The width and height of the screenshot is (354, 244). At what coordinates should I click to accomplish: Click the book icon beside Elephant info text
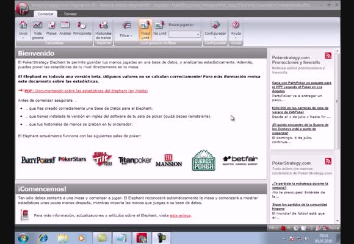click(x=24, y=215)
